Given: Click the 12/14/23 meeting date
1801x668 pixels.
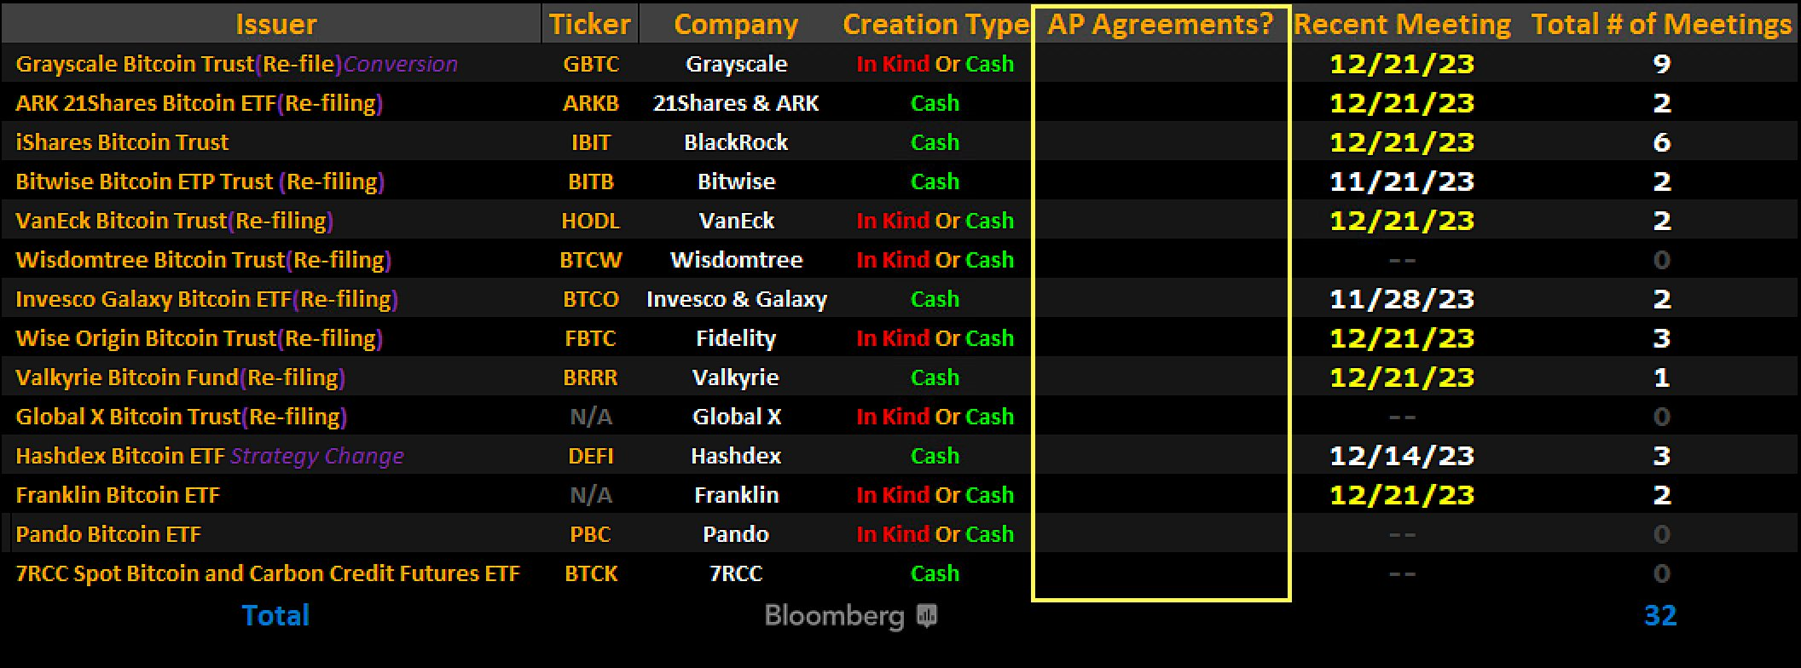Looking at the screenshot, I should 1402,456.
